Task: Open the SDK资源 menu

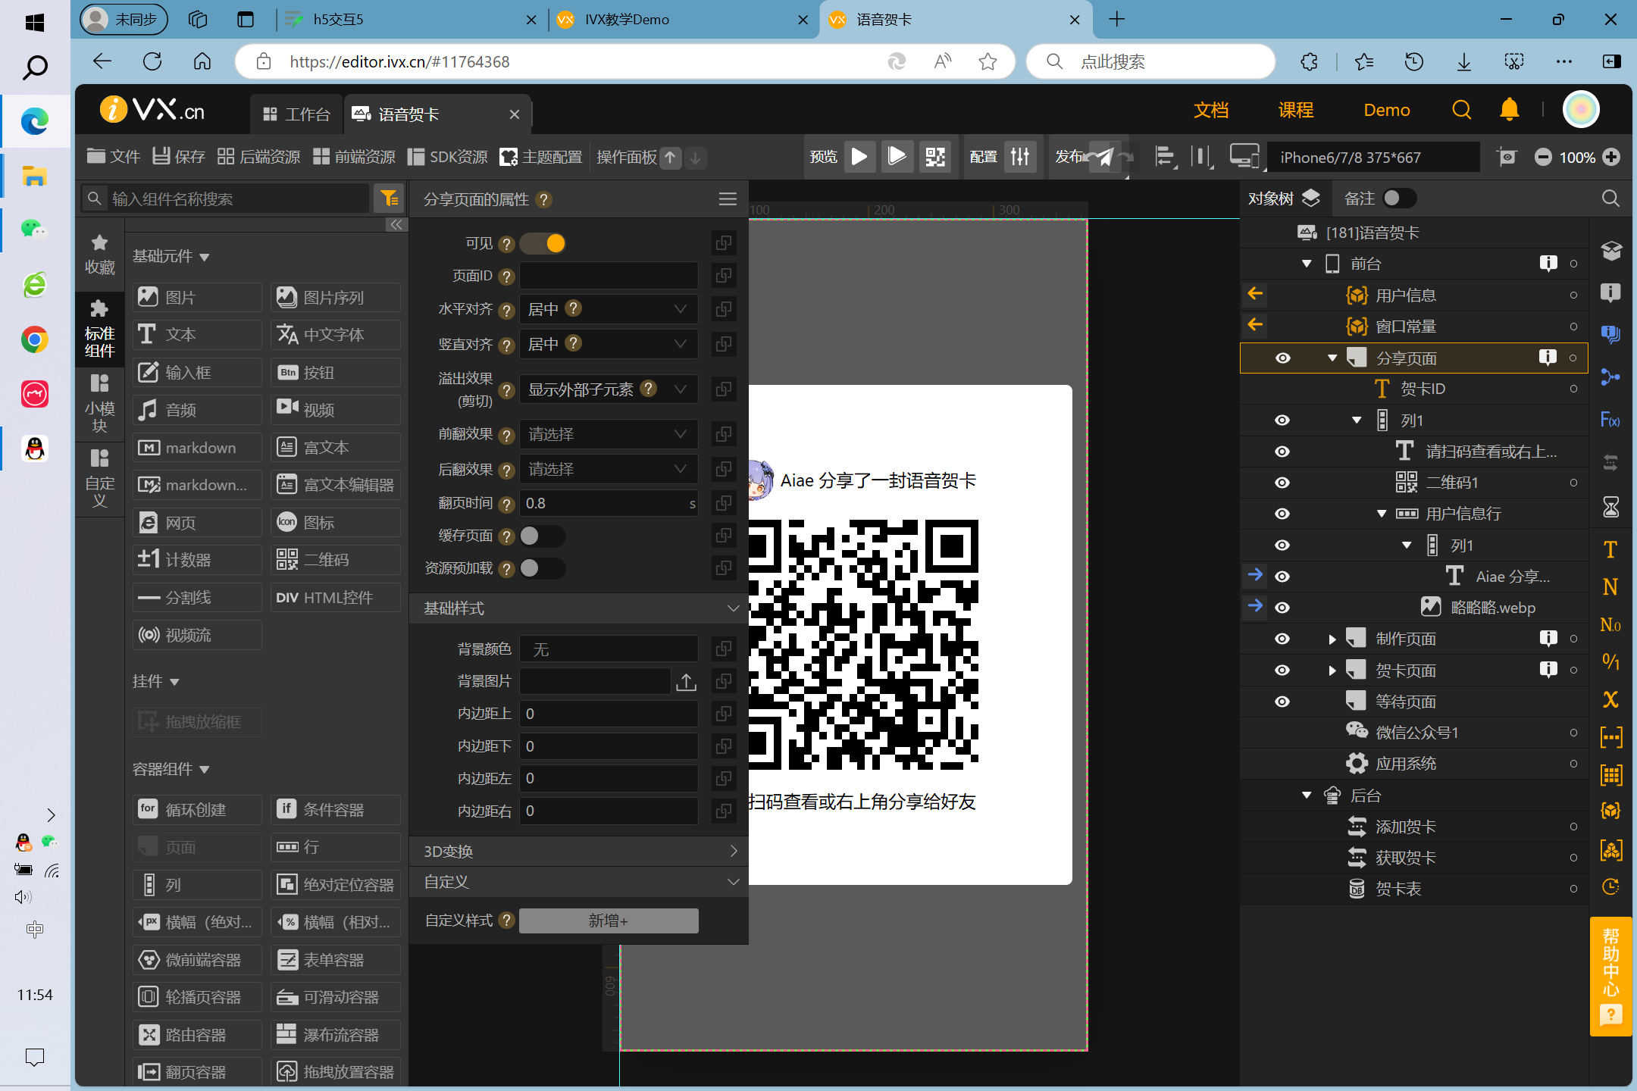Action: point(448,157)
